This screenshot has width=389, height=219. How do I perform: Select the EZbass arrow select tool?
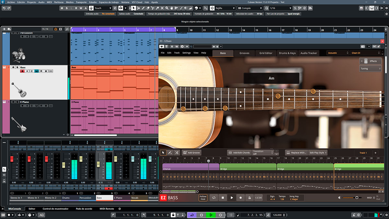[x=163, y=152]
